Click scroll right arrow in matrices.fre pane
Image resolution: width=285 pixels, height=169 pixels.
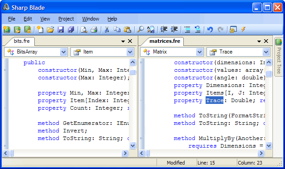click(261, 153)
